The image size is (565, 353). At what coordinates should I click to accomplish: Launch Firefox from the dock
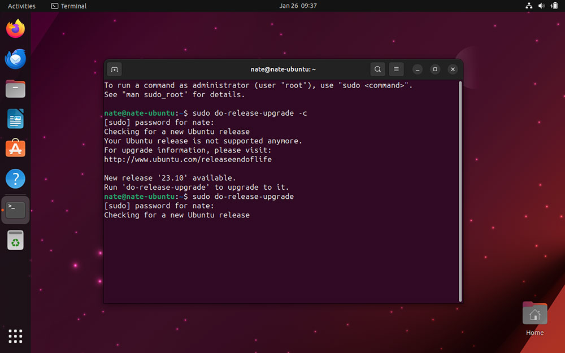pyautogui.click(x=15, y=28)
